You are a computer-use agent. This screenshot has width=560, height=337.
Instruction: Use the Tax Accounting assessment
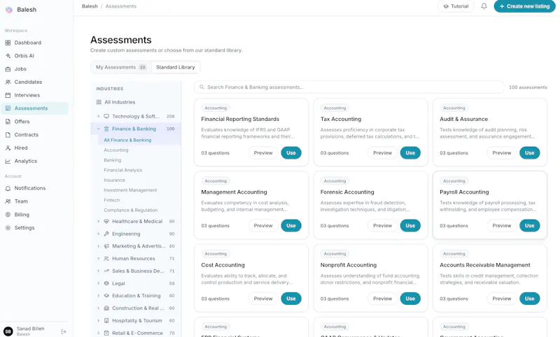click(410, 153)
